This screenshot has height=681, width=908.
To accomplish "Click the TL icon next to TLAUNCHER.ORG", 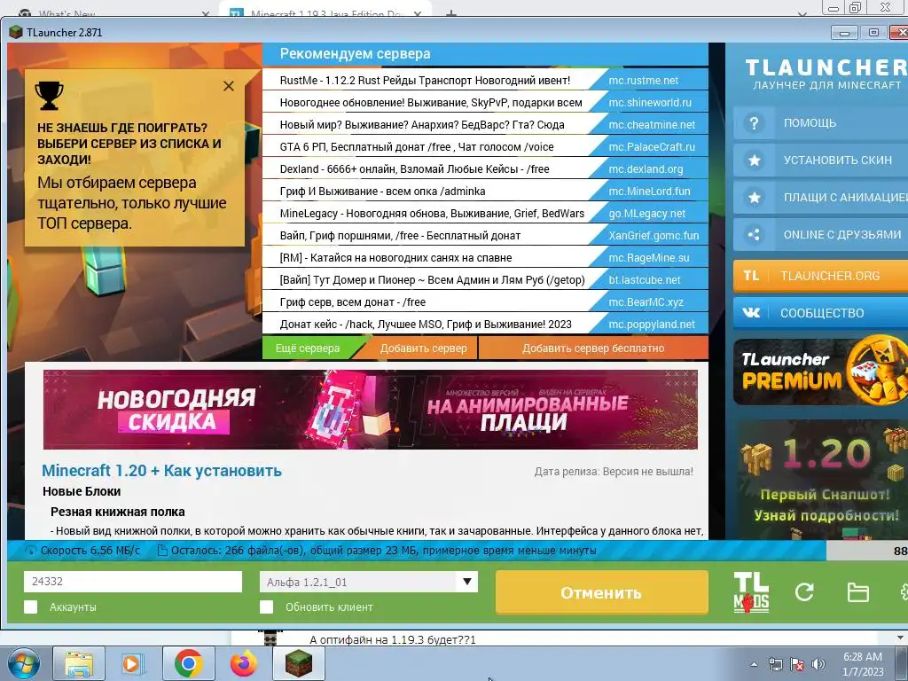I will (x=751, y=276).
